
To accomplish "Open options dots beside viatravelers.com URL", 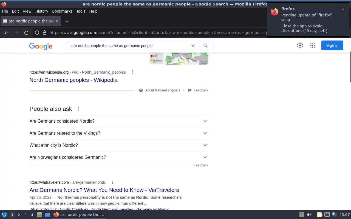I will 112,182.
